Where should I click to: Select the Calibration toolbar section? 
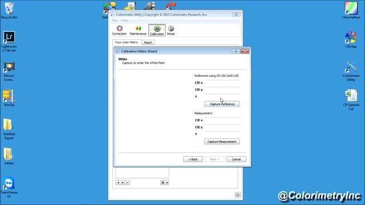click(157, 30)
